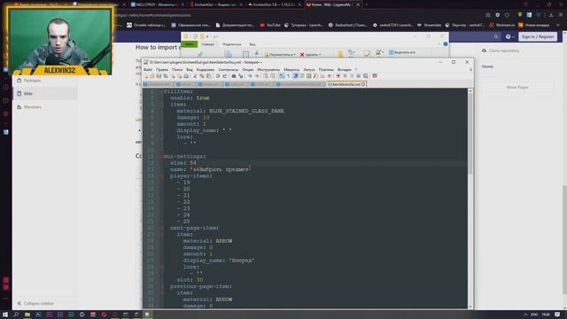Click Sign in / Register button
567x319 pixels.
click(x=538, y=36)
